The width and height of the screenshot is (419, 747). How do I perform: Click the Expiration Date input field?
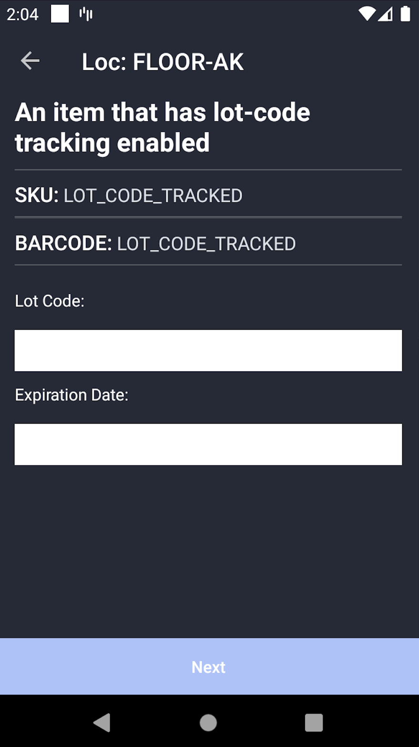point(208,444)
